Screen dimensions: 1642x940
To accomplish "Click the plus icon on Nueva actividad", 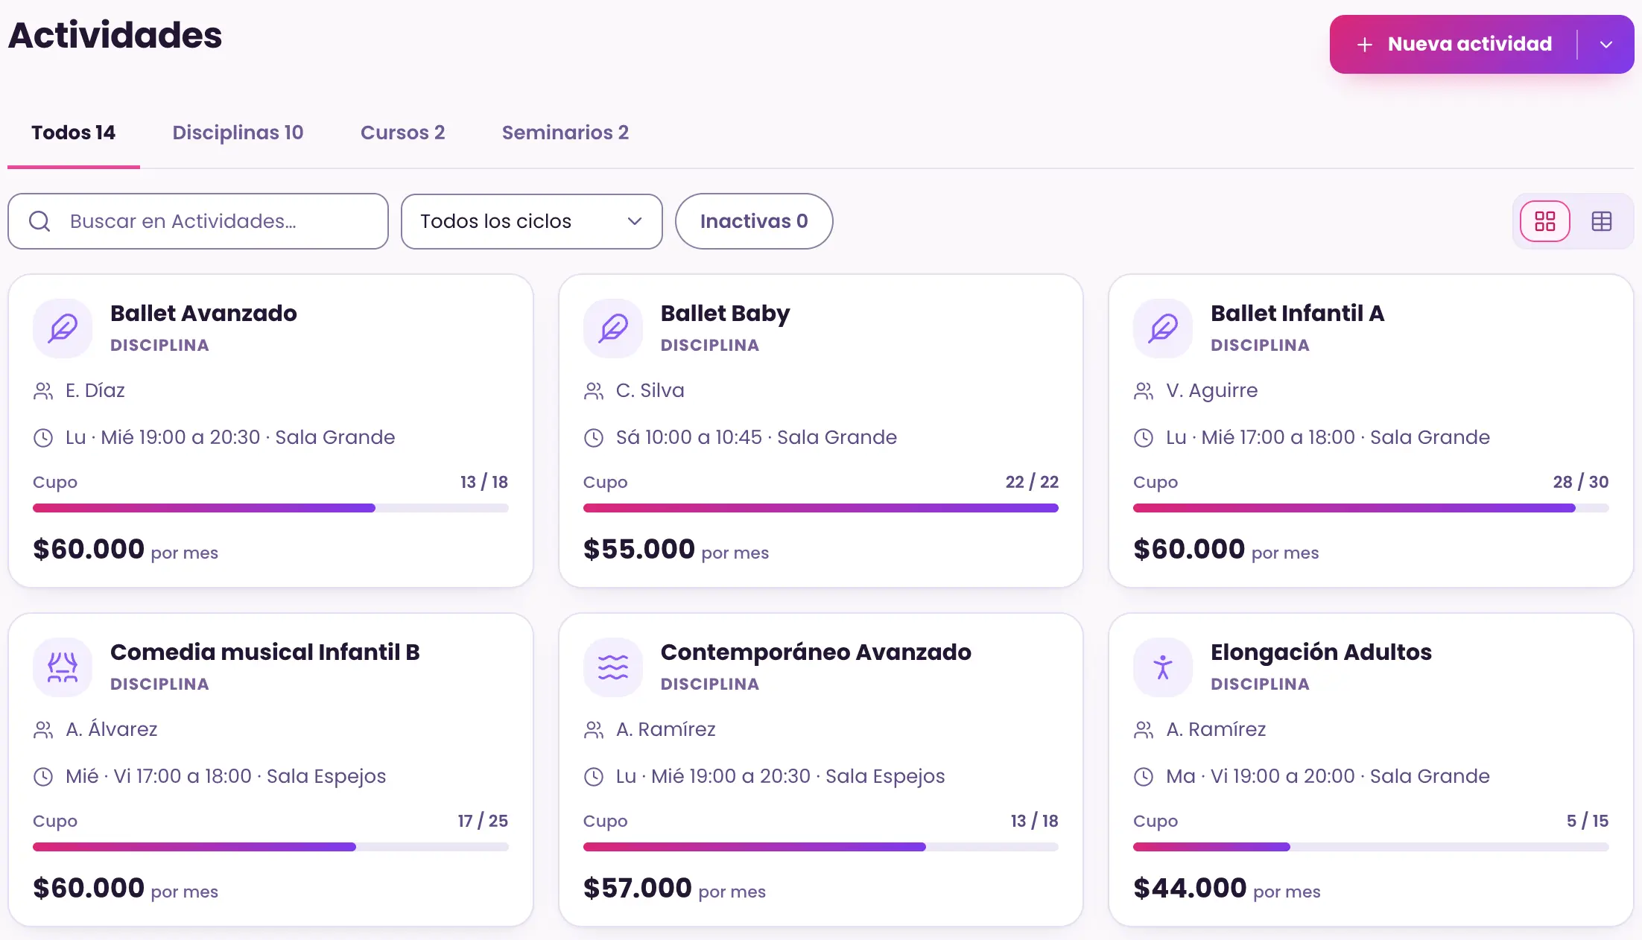I will 1364,45.
